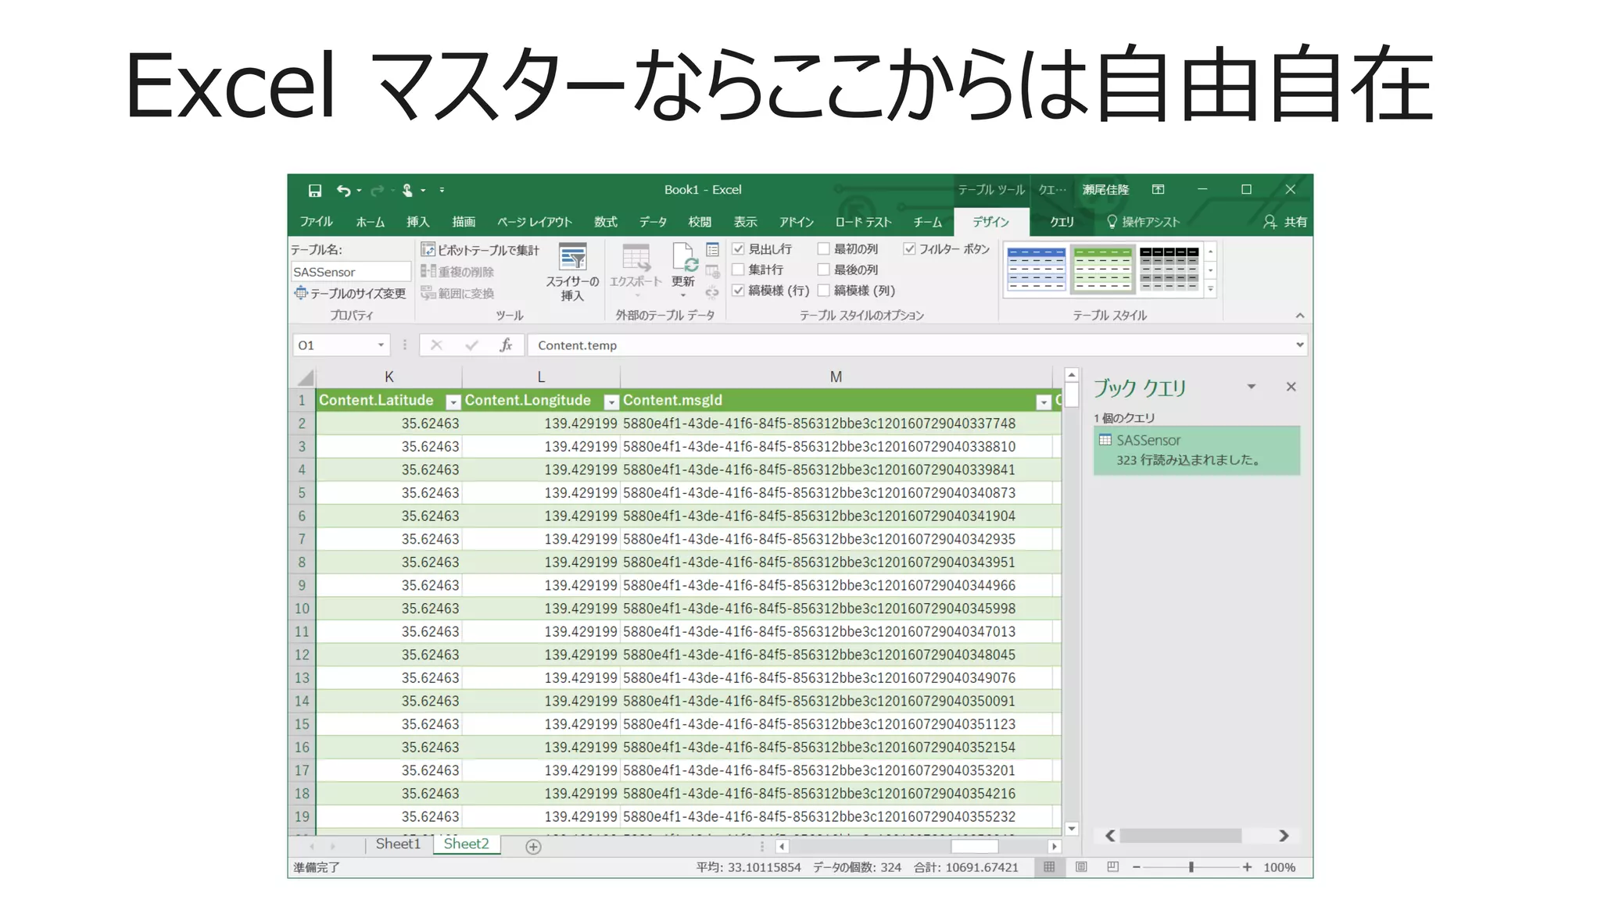1601x900 pixels.
Task: Open Content.Latitude filter dropdown
Action: click(x=453, y=402)
